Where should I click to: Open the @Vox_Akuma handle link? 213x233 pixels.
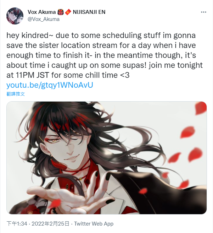tap(44, 19)
